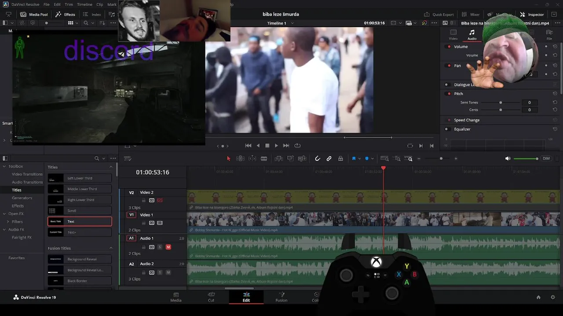Open the Mixer panel button
The image size is (563, 316).
tap(471, 14)
